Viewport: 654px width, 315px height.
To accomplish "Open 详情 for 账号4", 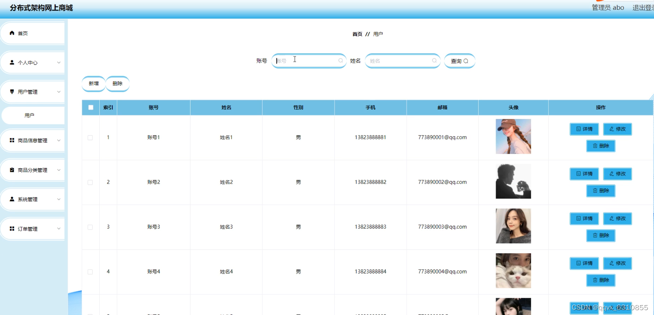I will click(584, 263).
